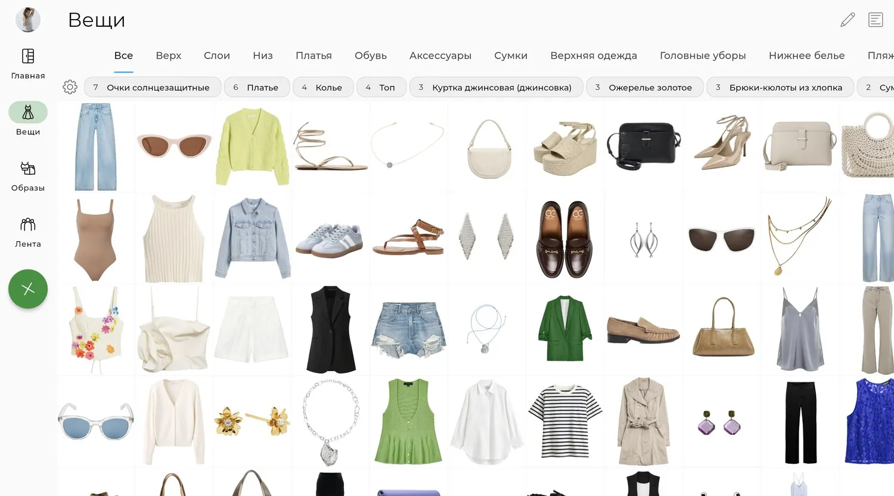The width and height of the screenshot is (894, 496).
Task: Filter by Куртка джинсовая (джинсовка) chip
Action: 496,87
